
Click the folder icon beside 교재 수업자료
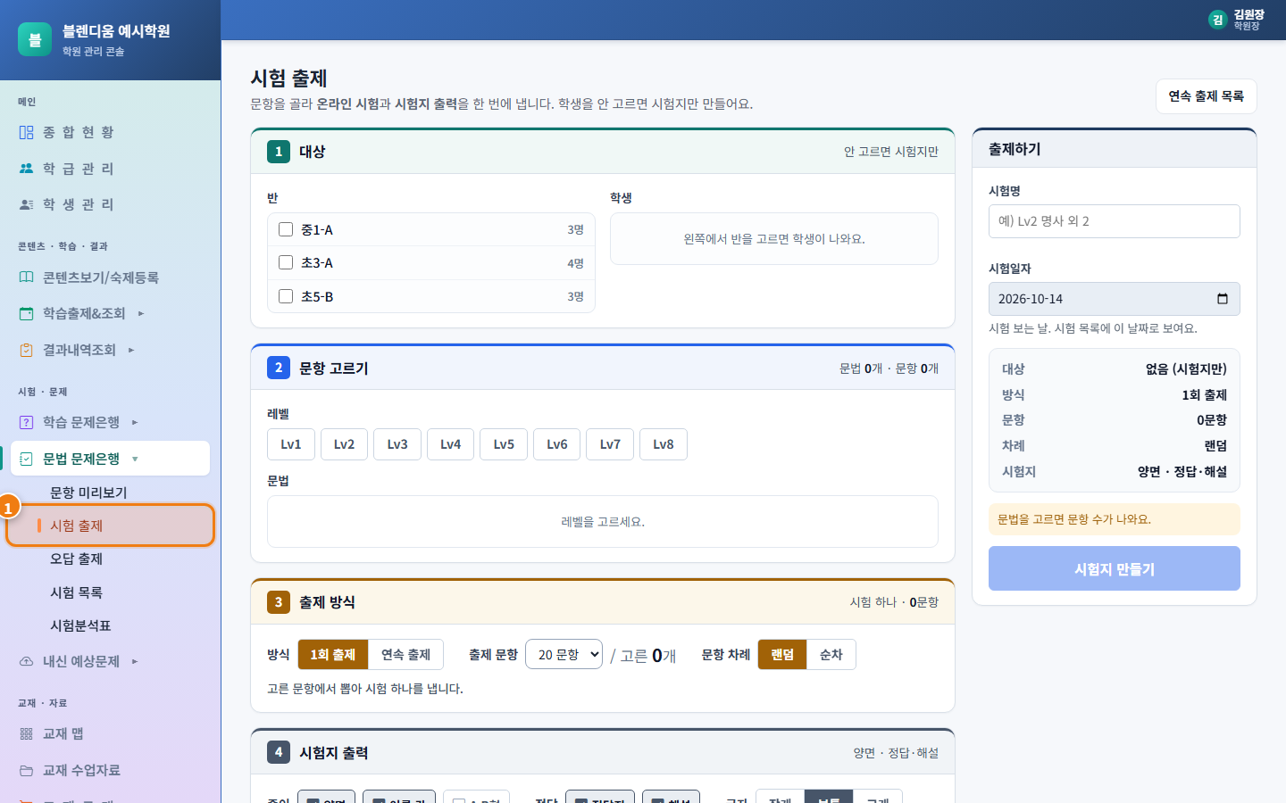coord(26,770)
